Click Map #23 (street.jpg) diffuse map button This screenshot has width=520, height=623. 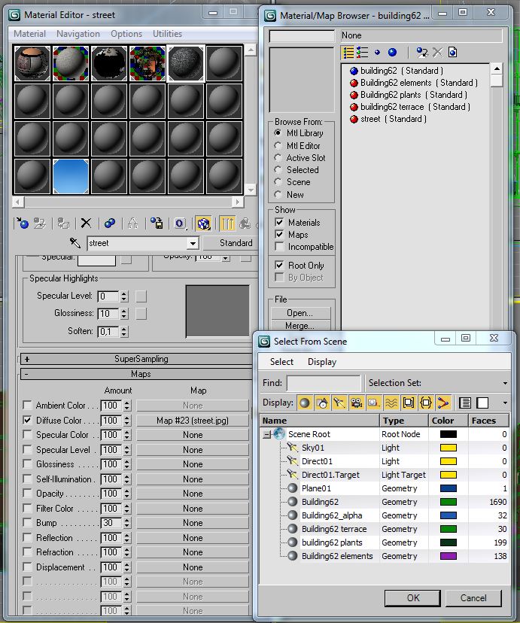pos(192,421)
